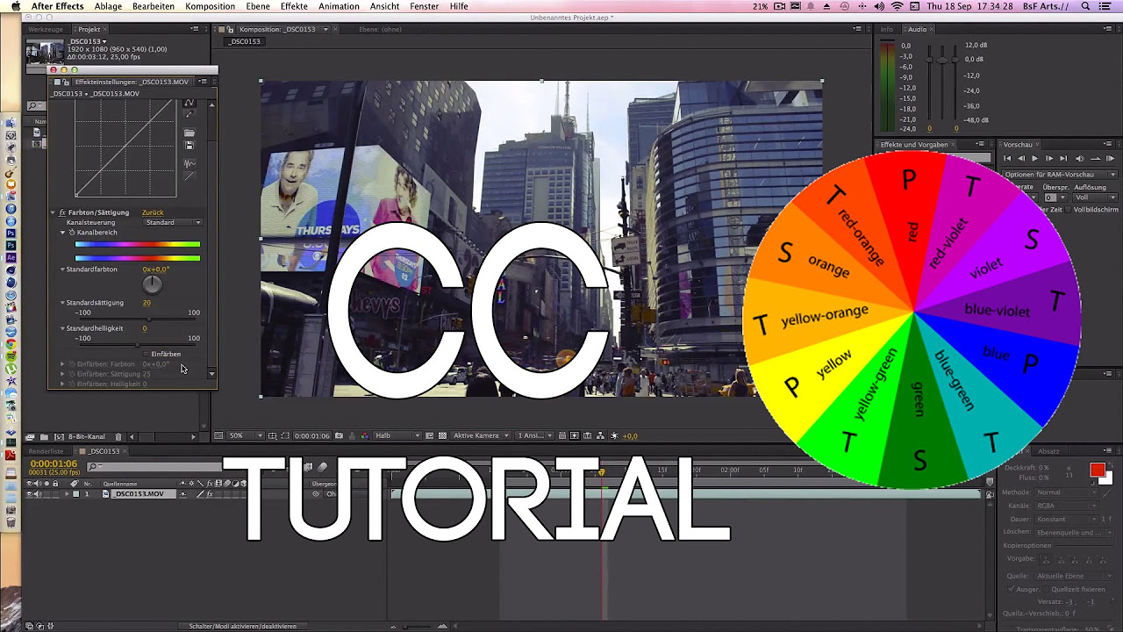
Task: Open the Animation menu
Action: click(x=339, y=6)
